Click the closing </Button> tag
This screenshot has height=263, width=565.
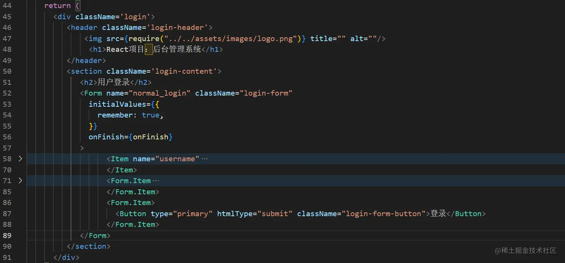(x=466, y=213)
